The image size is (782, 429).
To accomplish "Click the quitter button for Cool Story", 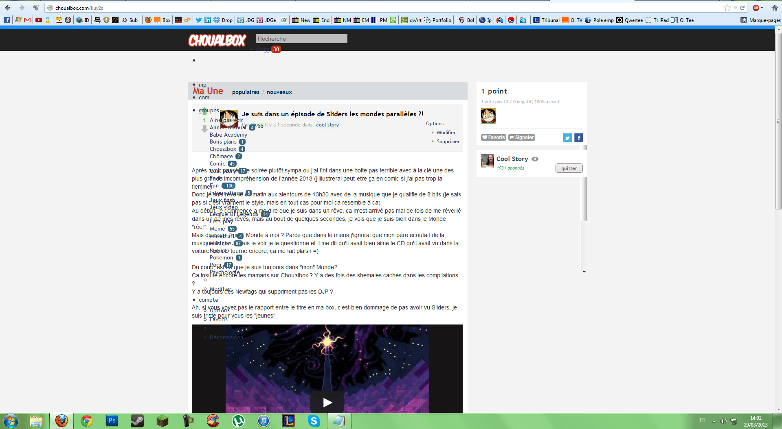I will 569,168.
